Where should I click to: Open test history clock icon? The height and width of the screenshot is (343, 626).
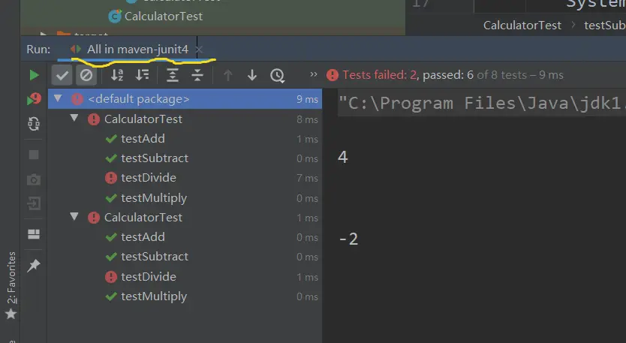[x=278, y=75]
